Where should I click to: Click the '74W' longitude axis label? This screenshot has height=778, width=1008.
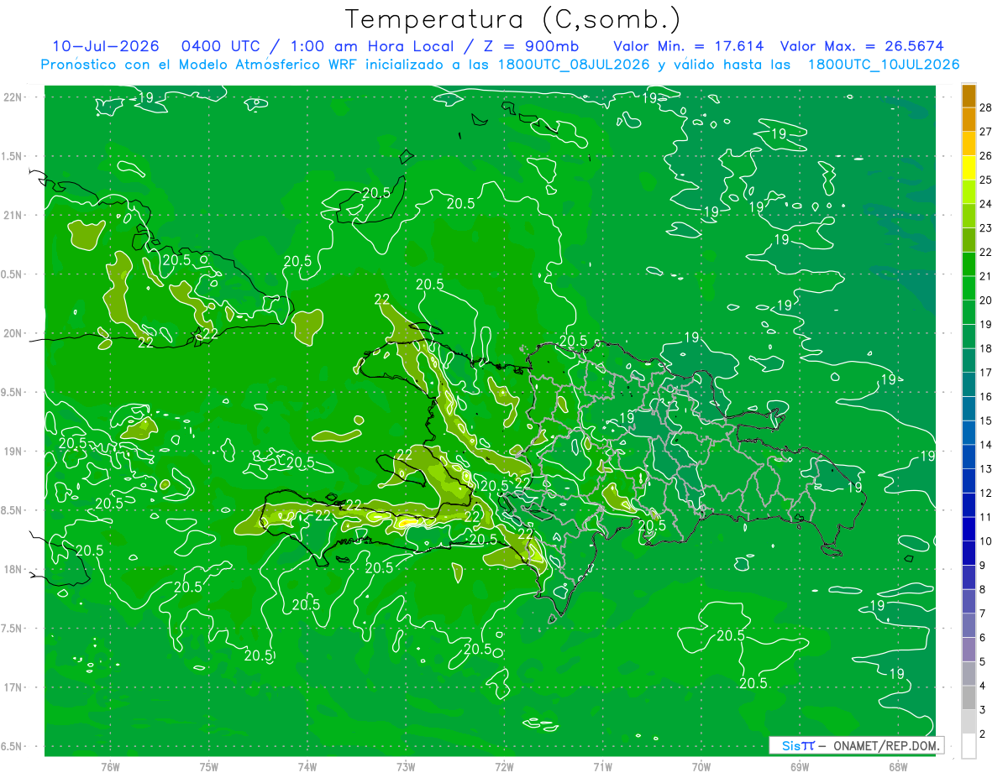(x=307, y=766)
